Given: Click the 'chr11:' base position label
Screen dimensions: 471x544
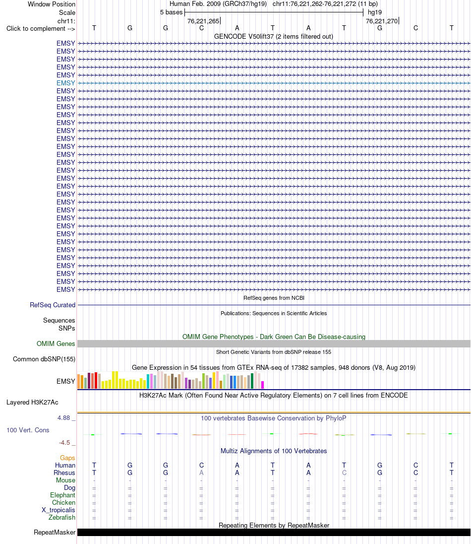Looking at the screenshot, I should click(66, 21).
